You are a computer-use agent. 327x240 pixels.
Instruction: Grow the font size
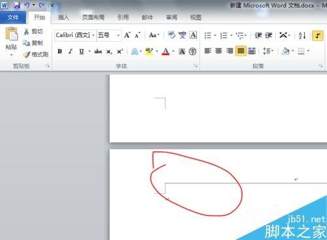pyautogui.click(x=128, y=35)
